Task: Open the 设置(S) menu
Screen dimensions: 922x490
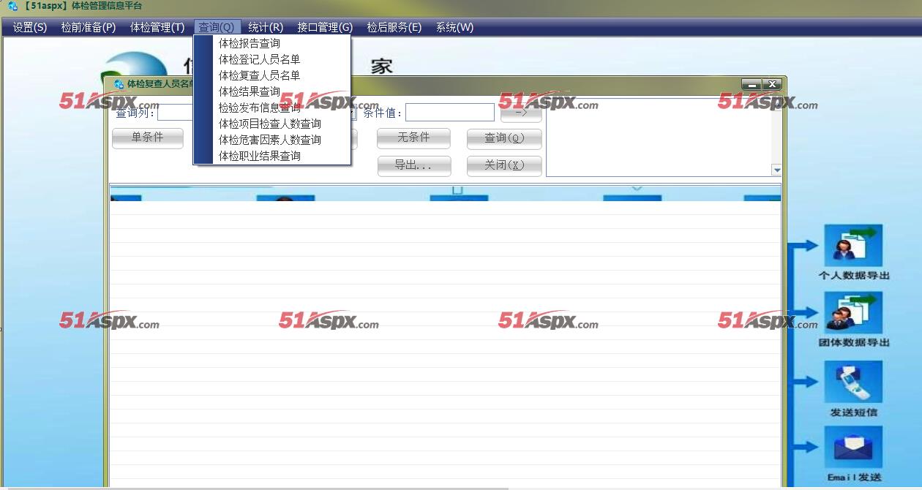Action: pos(30,28)
